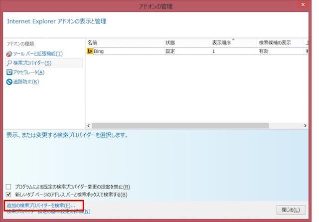
Task: Open アクセラレータ(A) category
Action: pyautogui.click(x=29, y=72)
